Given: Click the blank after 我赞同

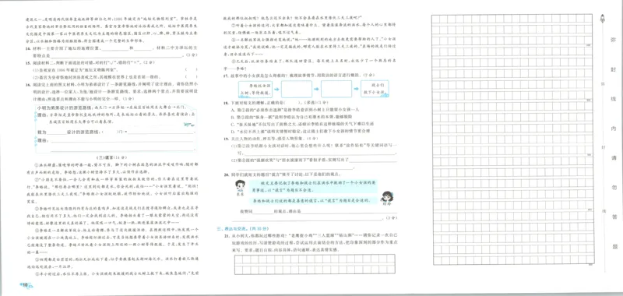Looking at the screenshot, I should coord(262,212).
